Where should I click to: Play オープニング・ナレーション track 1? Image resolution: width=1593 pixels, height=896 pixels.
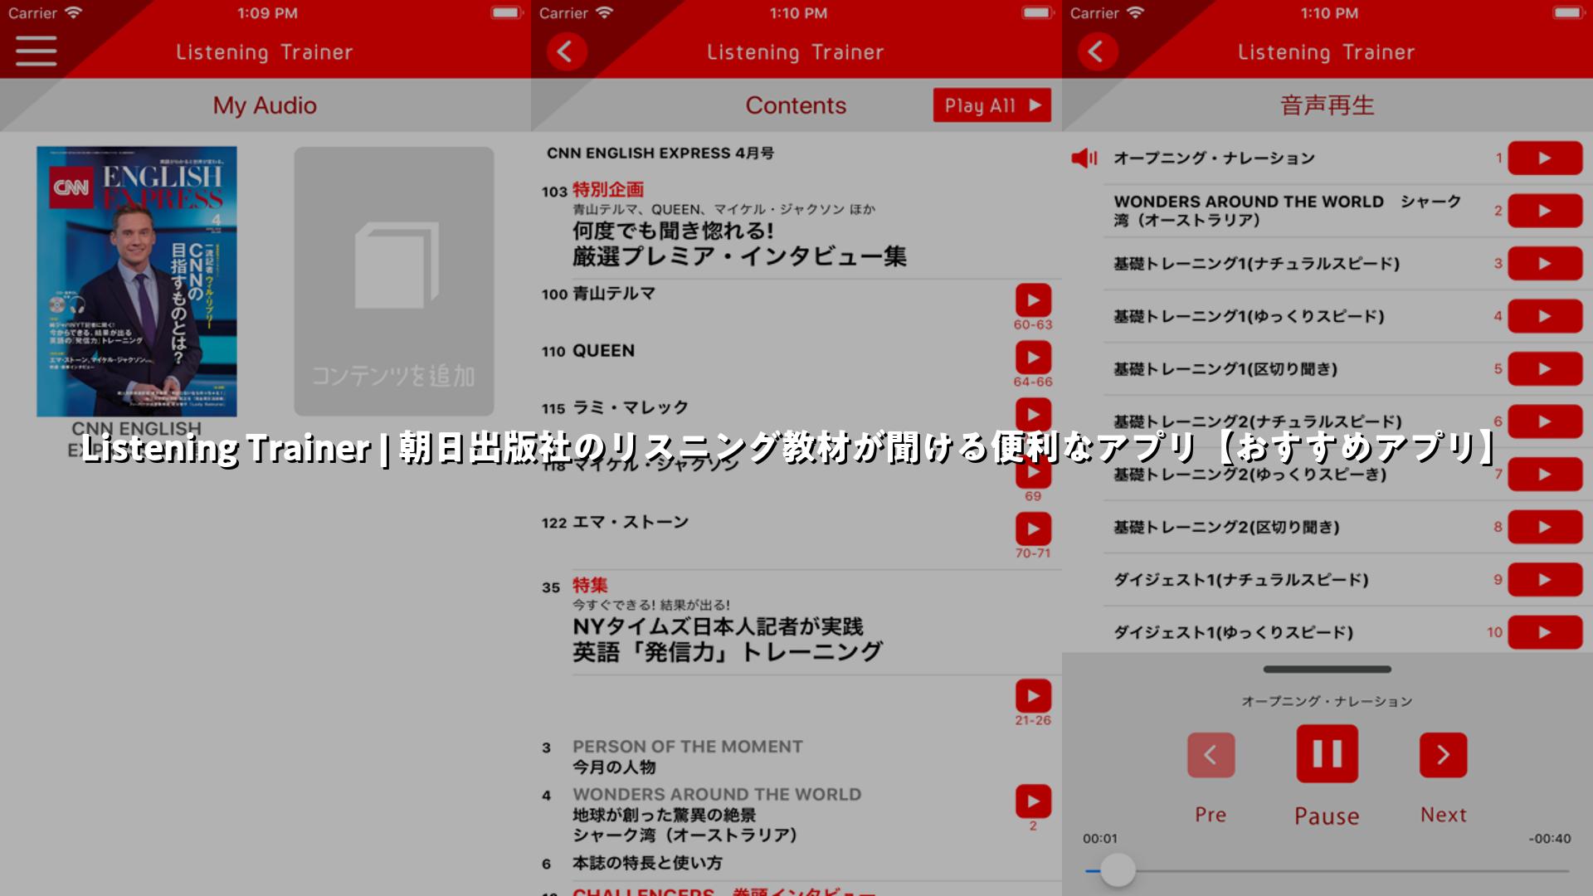(x=1545, y=158)
